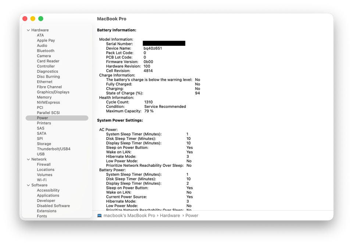Open Parallel SCSI entry
353x246 pixels.
(49, 113)
